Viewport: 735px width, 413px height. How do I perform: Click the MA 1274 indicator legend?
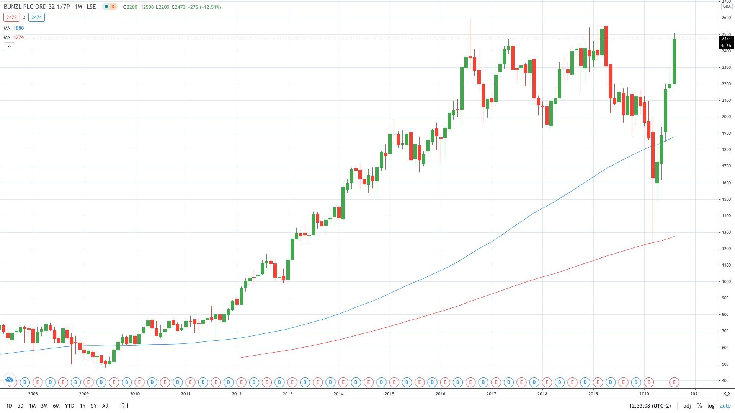point(14,37)
